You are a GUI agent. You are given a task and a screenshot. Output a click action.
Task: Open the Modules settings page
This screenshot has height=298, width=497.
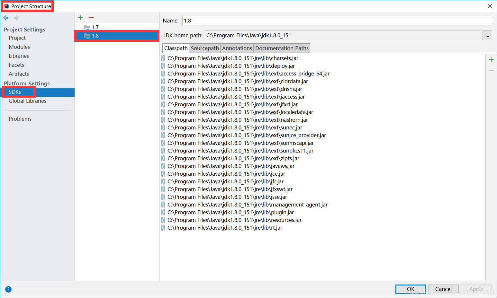click(x=19, y=47)
